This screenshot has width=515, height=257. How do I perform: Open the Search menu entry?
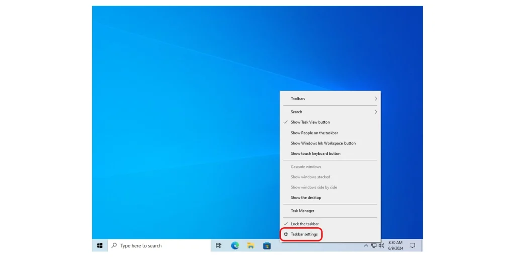(330, 112)
